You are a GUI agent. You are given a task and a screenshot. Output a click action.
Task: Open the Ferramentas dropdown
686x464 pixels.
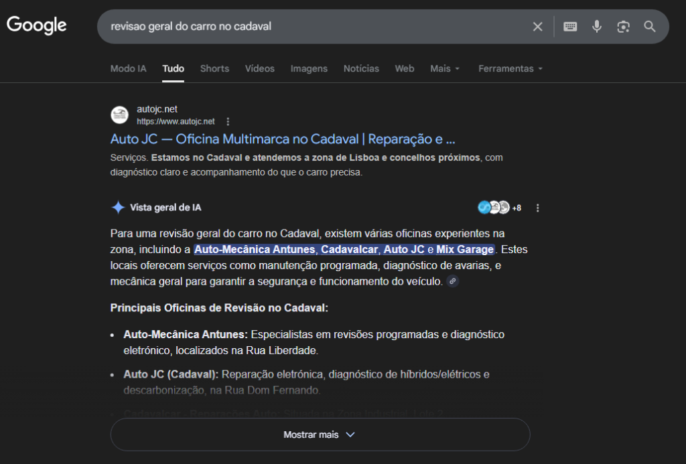(x=509, y=68)
